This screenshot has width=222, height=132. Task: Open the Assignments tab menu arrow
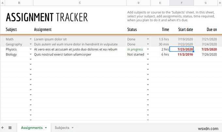(x=46, y=128)
